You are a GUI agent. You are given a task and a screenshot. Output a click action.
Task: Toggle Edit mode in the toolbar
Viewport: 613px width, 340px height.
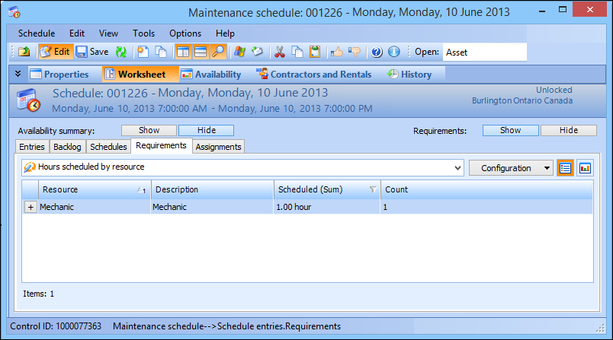point(56,52)
